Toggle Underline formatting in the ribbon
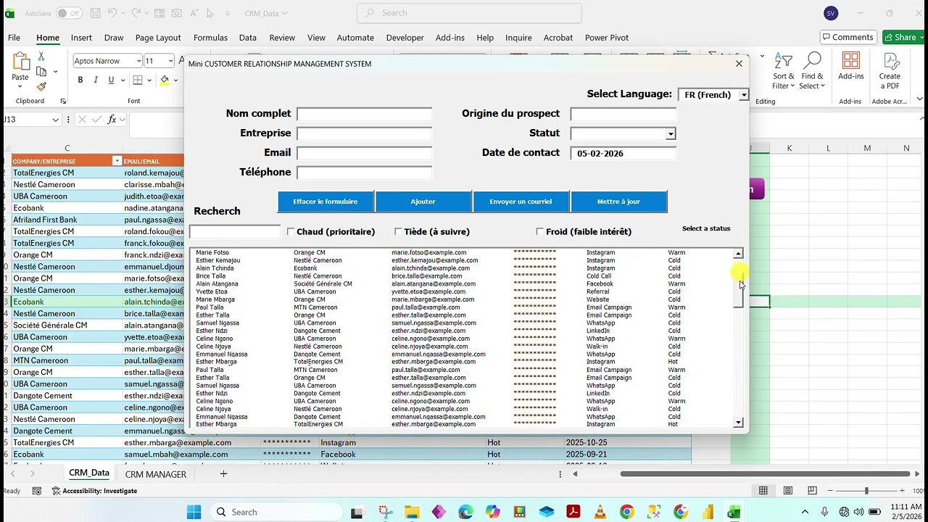Image resolution: width=928 pixels, height=522 pixels. [x=112, y=80]
